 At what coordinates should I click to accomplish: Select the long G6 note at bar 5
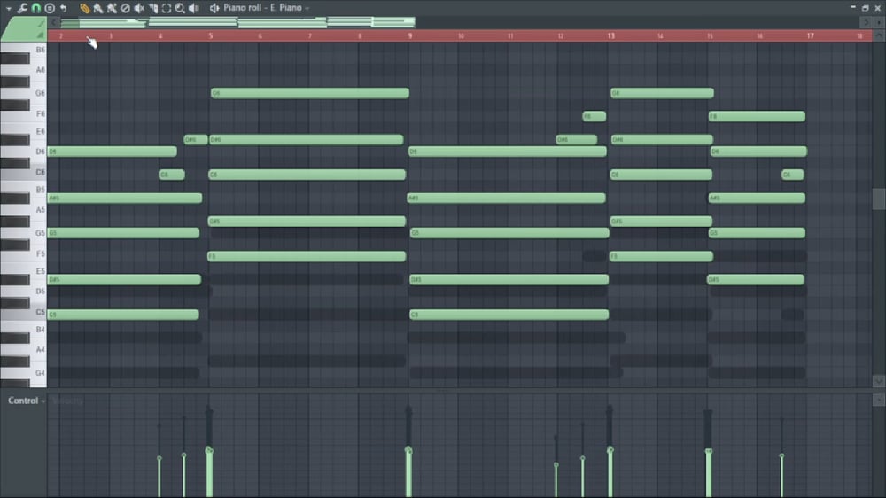click(x=309, y=93)
